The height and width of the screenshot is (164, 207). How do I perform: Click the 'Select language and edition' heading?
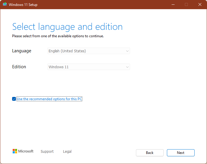[x=67, y=27]
